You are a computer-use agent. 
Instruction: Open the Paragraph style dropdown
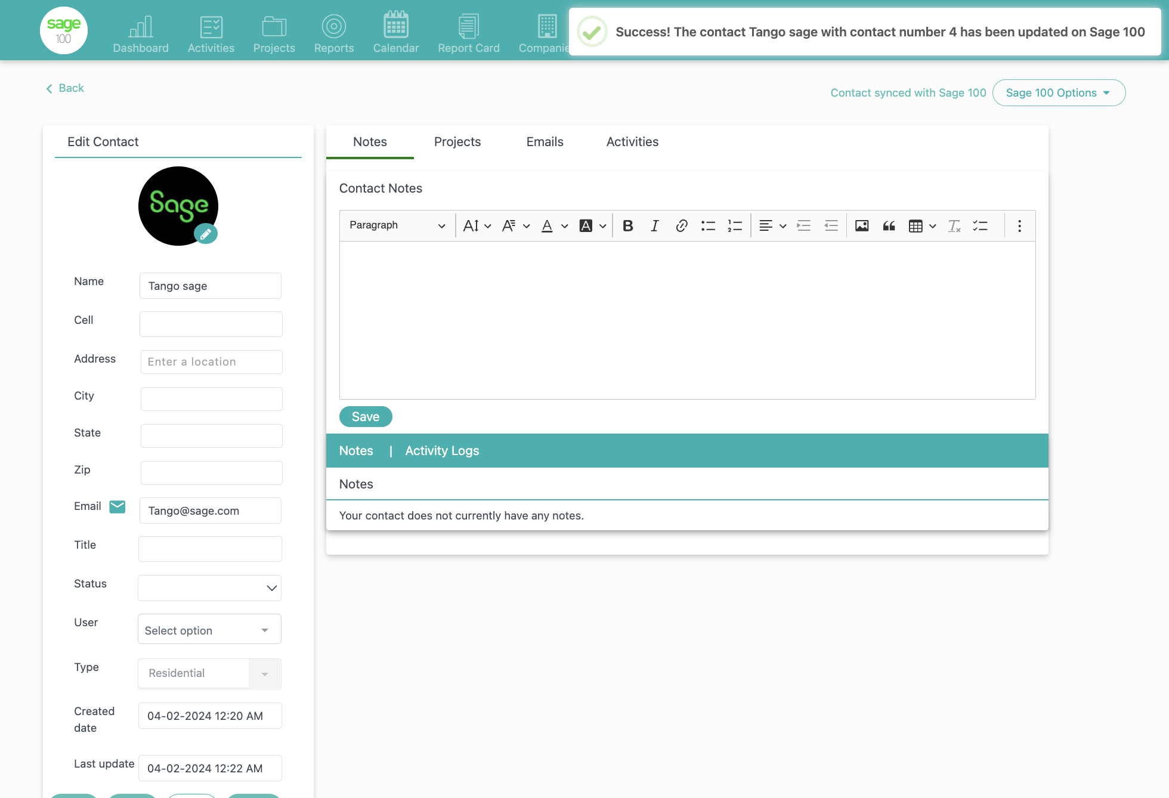(x=397, y=225)
